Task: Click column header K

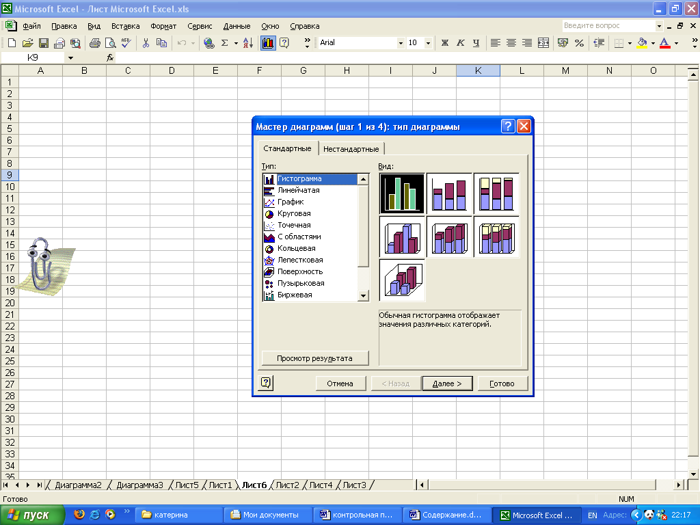Action: point(478,70)
